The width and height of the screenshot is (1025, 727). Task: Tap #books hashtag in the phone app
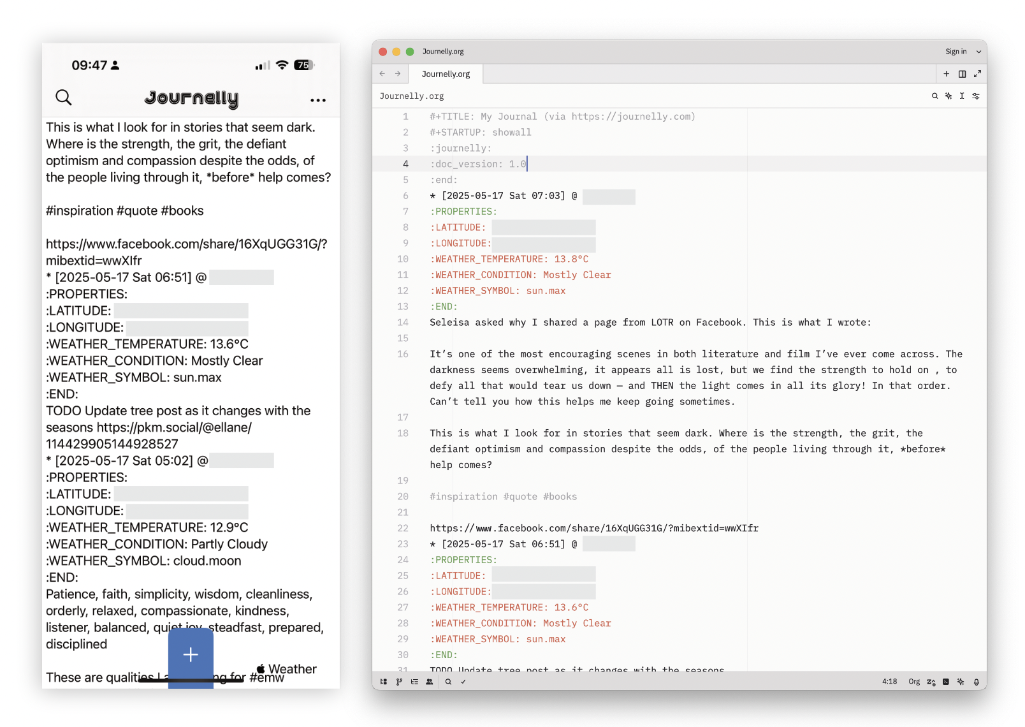182,211
